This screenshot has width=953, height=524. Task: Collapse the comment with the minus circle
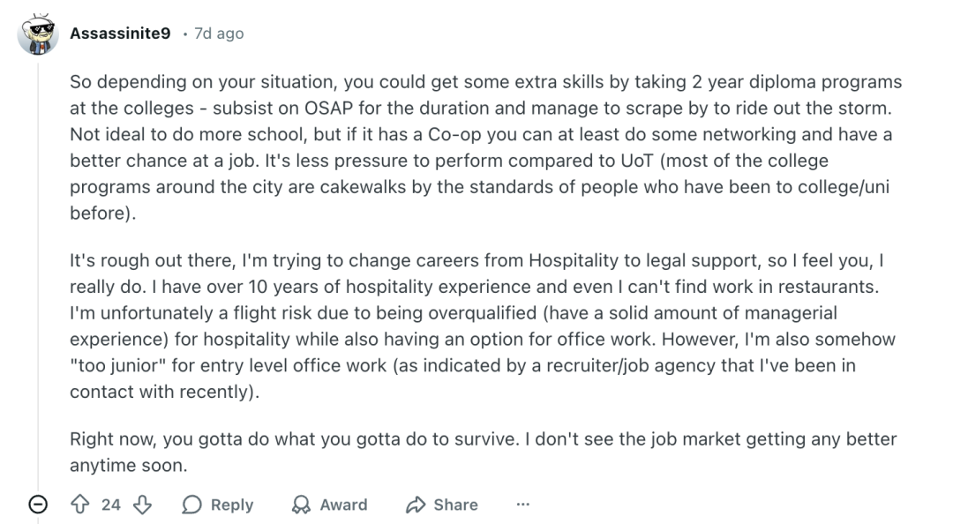pyautogui.click(x=38, y=505)
